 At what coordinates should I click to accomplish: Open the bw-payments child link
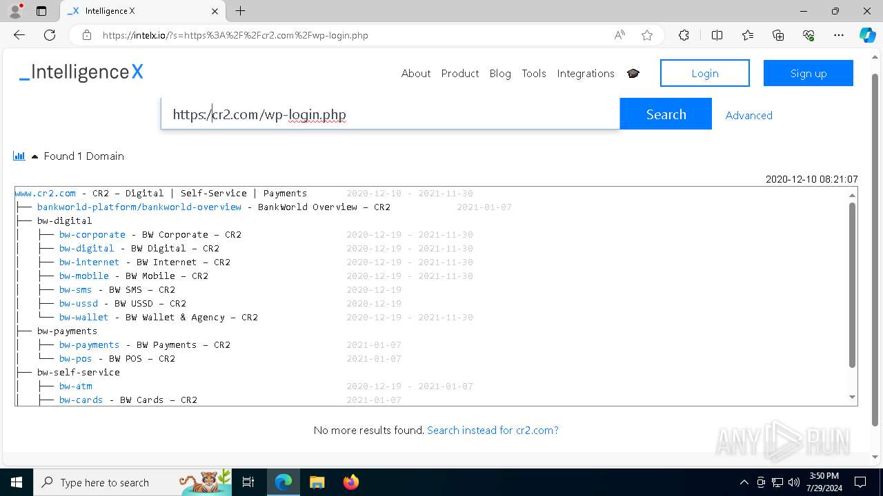90,345
